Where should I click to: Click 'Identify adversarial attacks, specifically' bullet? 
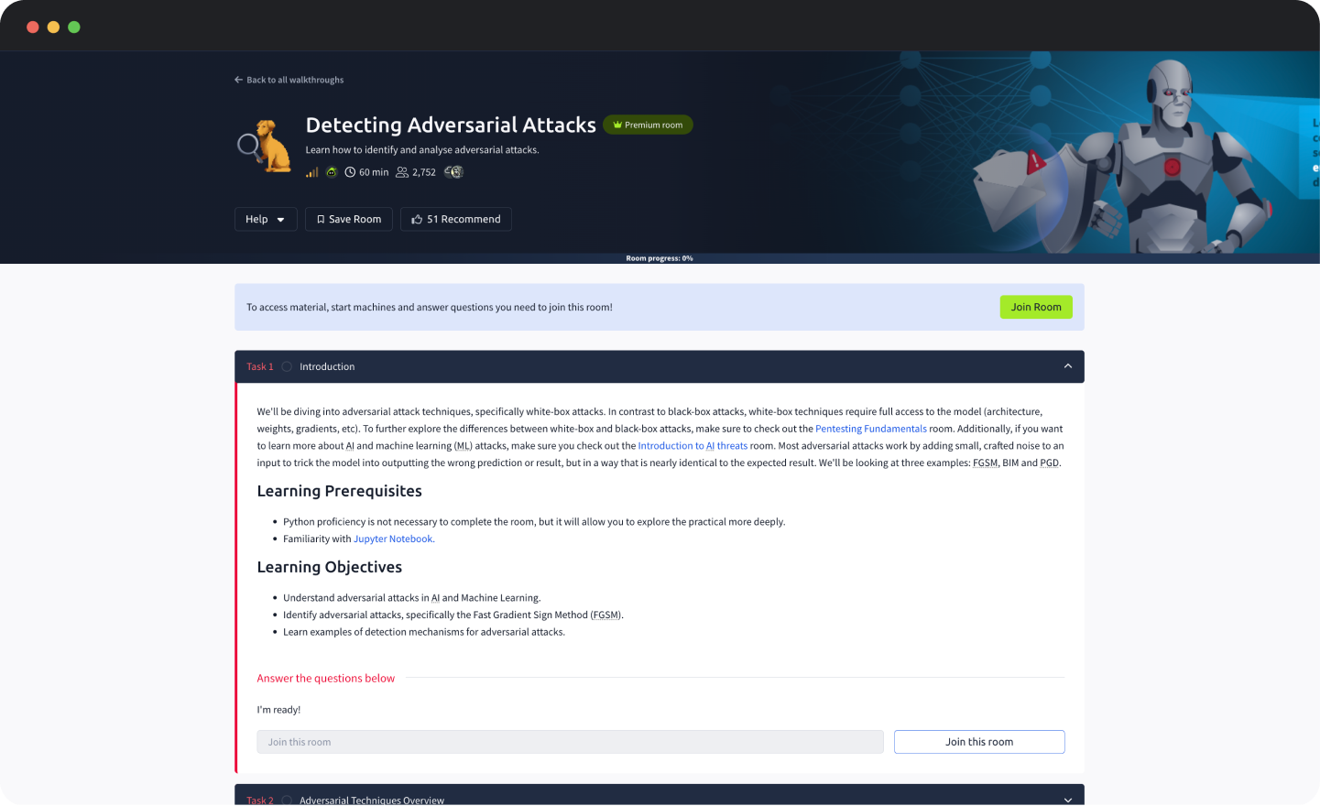[453, 615]
